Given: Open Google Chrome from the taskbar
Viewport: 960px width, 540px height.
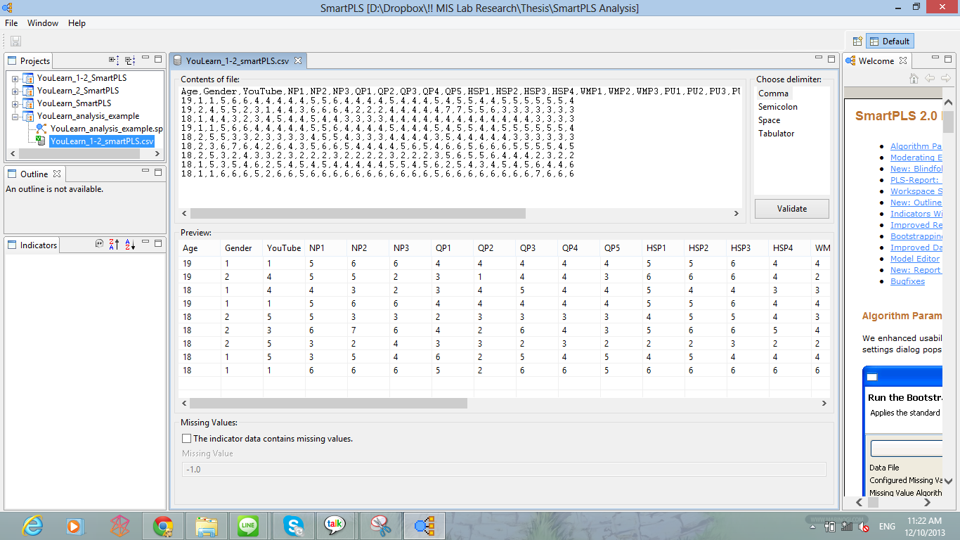Looking at the screenshot, I should (163, 525).
